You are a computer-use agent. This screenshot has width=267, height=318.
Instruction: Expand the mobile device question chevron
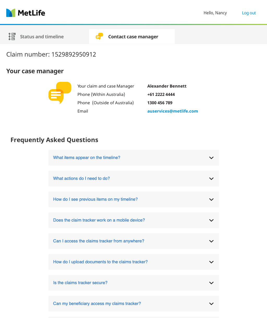(211, 220)
